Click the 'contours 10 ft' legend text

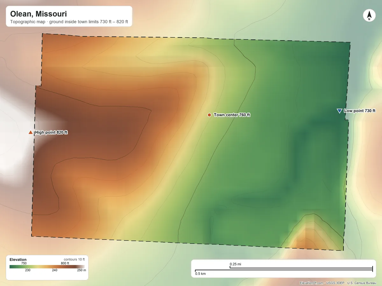tap(74, 260)
